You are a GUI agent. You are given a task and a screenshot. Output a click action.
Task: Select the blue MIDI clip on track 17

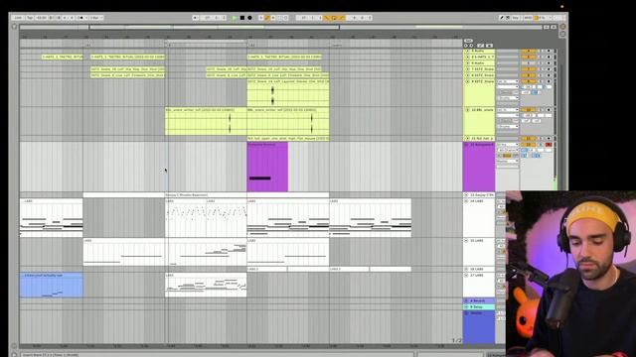pos(51,285)
